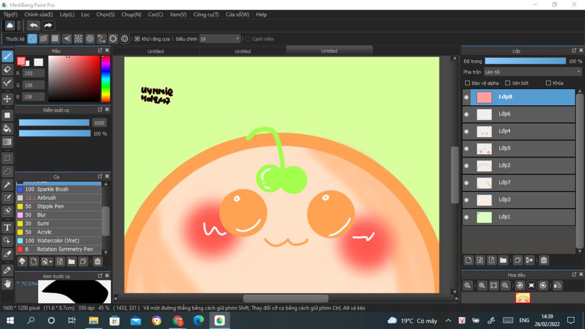Open the Chọn(S) menu

[x=106, y=14]
